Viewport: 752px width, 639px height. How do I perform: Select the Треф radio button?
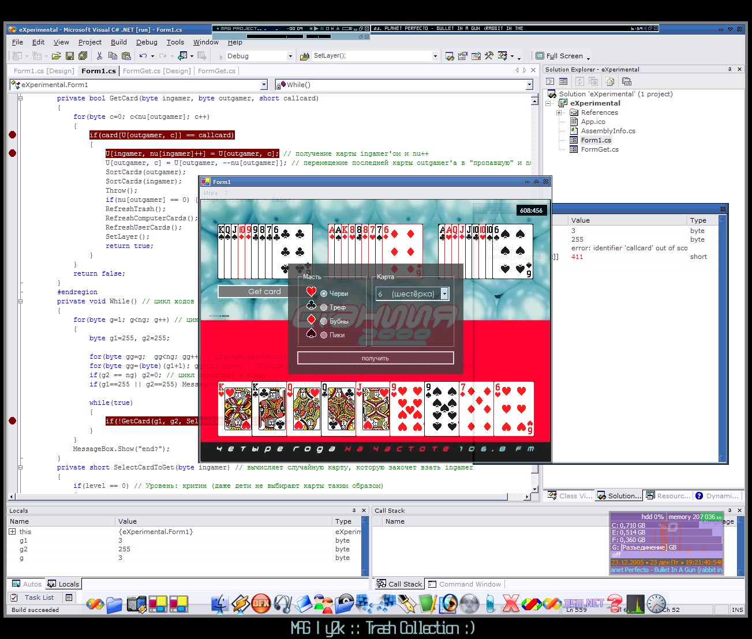[x=324, y=307]
